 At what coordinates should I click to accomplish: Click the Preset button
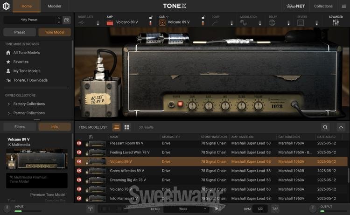click(20, 32)
